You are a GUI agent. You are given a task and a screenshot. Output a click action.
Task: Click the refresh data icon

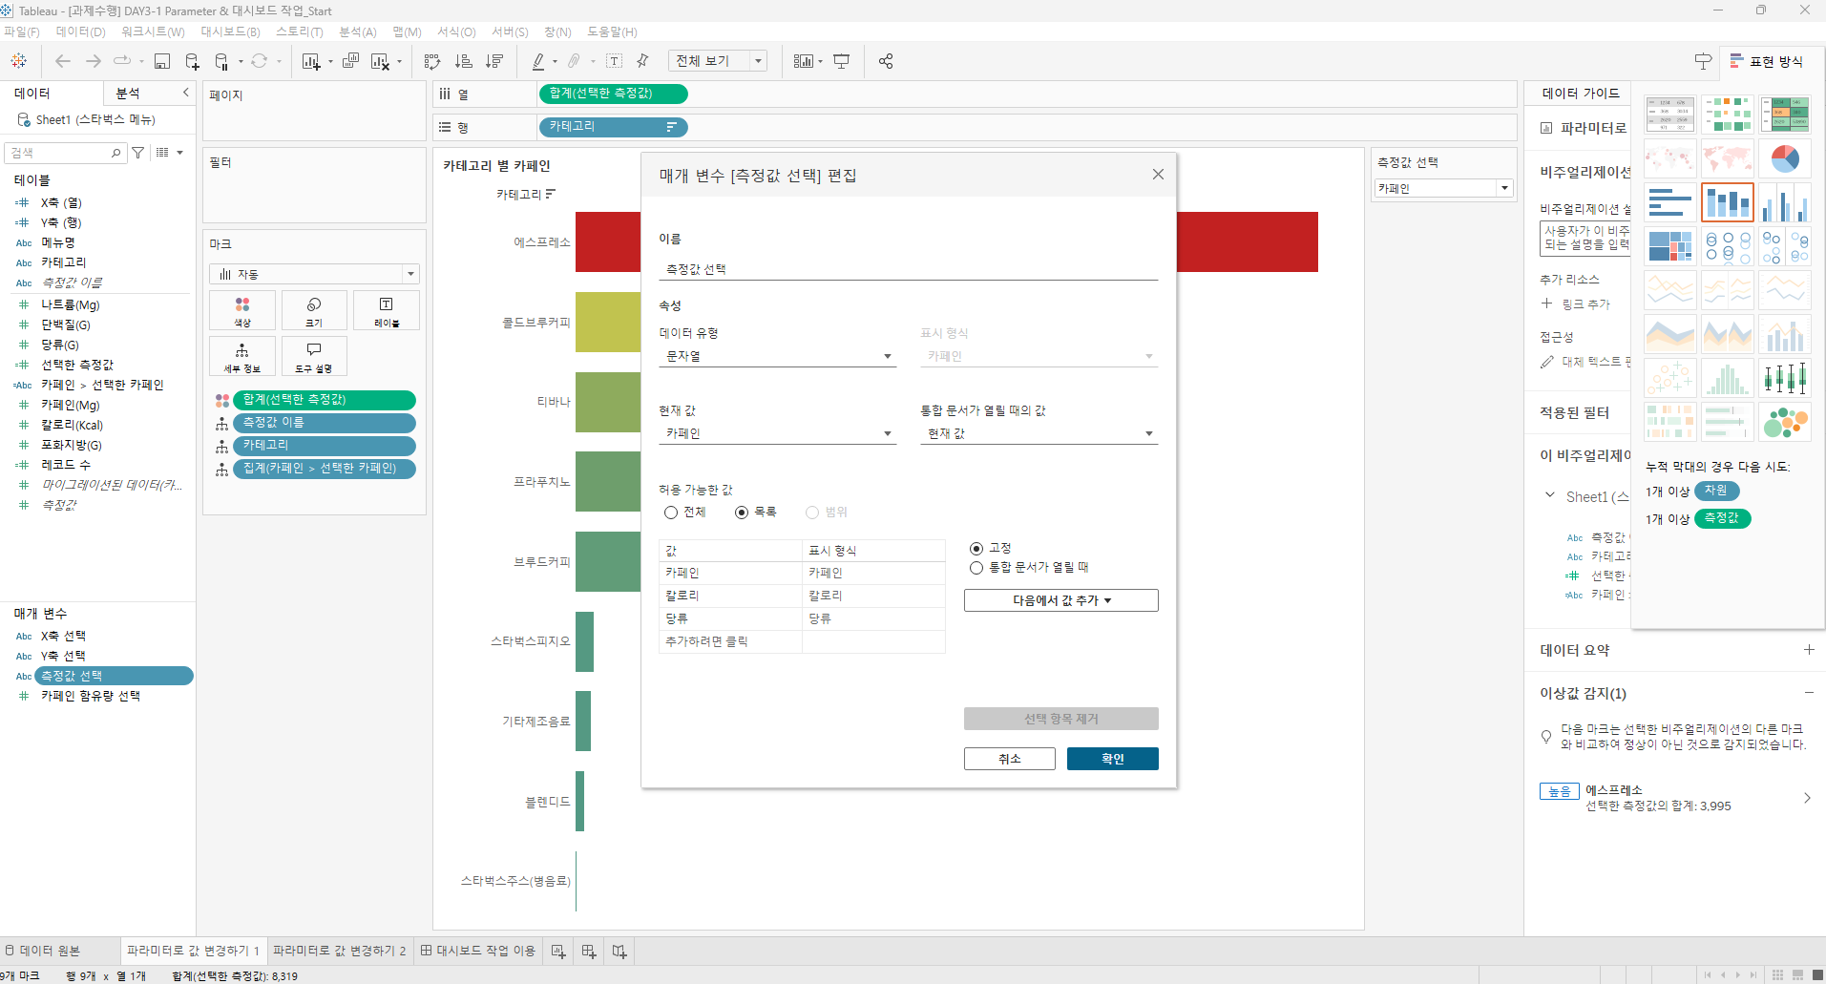[x=259, y=61]
